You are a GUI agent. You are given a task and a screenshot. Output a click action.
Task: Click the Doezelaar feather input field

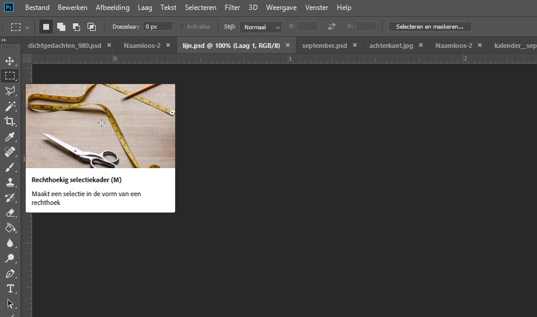[x=158, y=26]
